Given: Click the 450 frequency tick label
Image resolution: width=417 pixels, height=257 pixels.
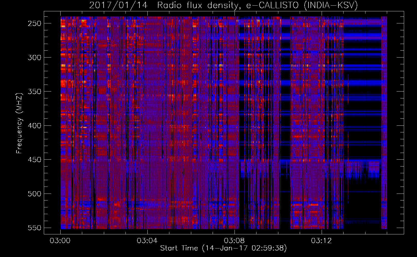Looking at the screenshot, I should 35,160.
